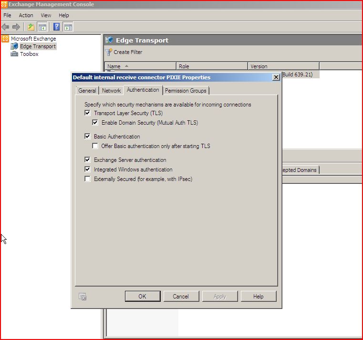Enable Offer Basic authentication only after TLS
Image resolution: width=363 pixels, height=340 pixels.
pyautogui.click(x=95, y=146)
